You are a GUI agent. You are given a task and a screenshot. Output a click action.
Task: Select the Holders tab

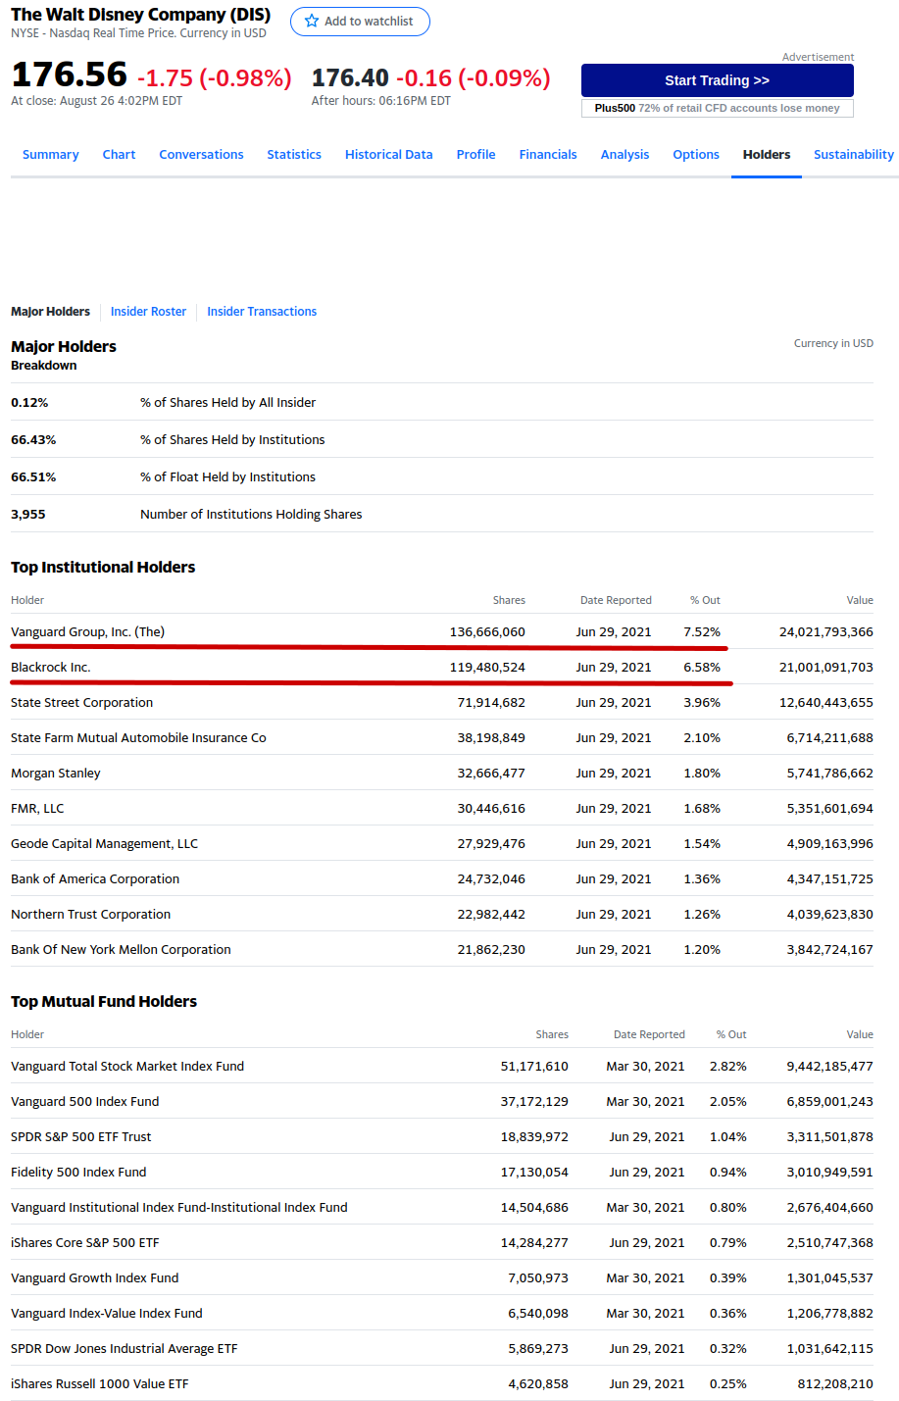pyautogui.click(x=766, y=155)
